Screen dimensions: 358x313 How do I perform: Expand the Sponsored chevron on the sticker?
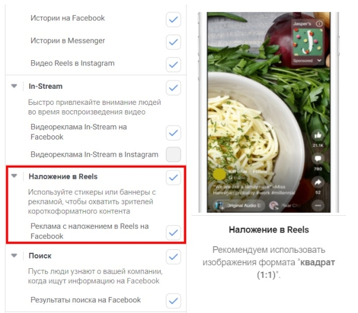pyautogui.click(x=319, y=60)
